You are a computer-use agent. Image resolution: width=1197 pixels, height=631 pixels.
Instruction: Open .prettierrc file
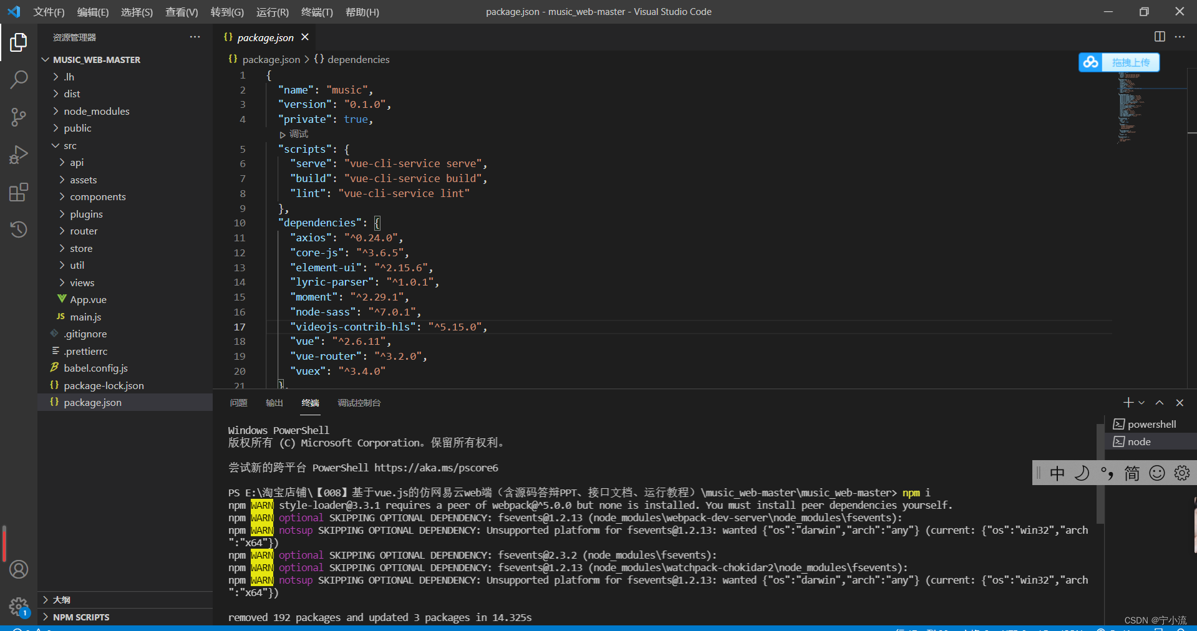click(x=125, y=351)
